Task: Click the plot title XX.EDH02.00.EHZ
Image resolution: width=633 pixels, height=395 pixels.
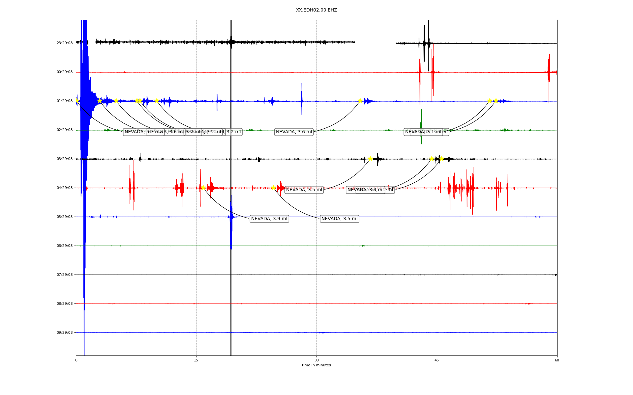Action: pyautogui.click(x=316, y=10)
